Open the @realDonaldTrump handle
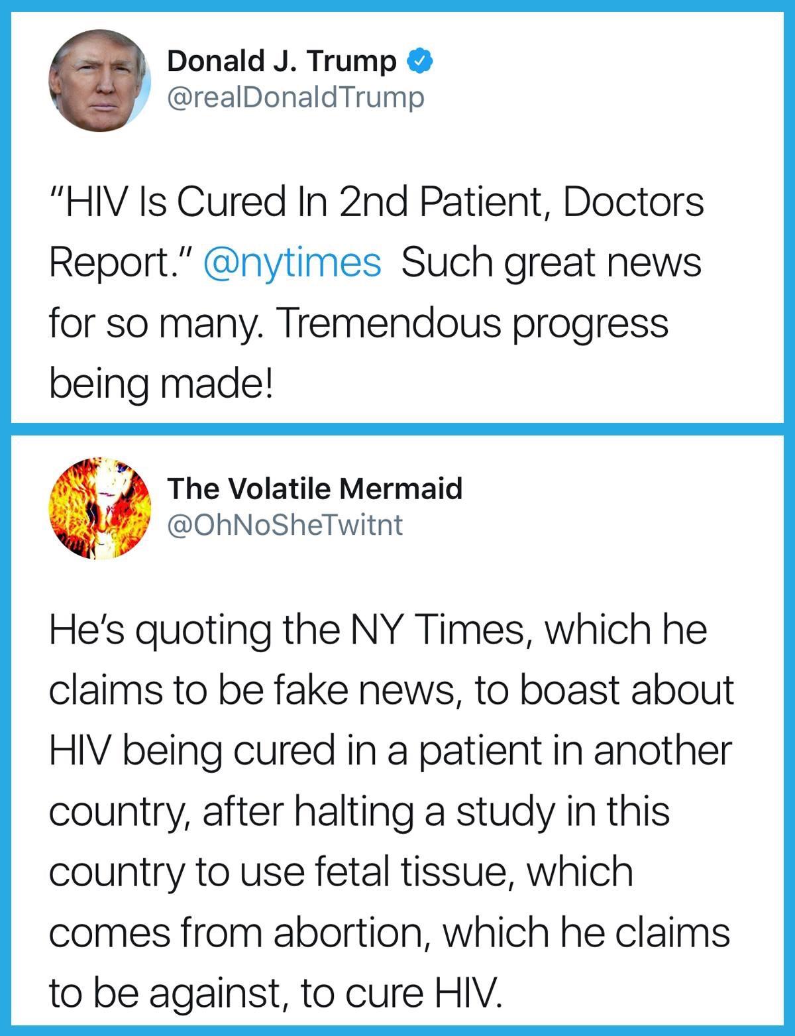795x1036 pixels. tap(295, 98)
